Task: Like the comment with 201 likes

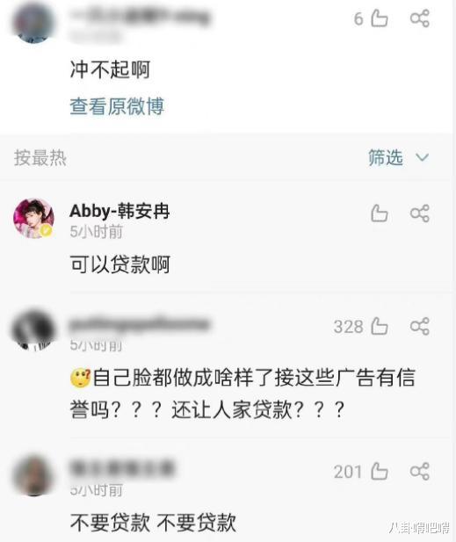Action: (380, 471)
